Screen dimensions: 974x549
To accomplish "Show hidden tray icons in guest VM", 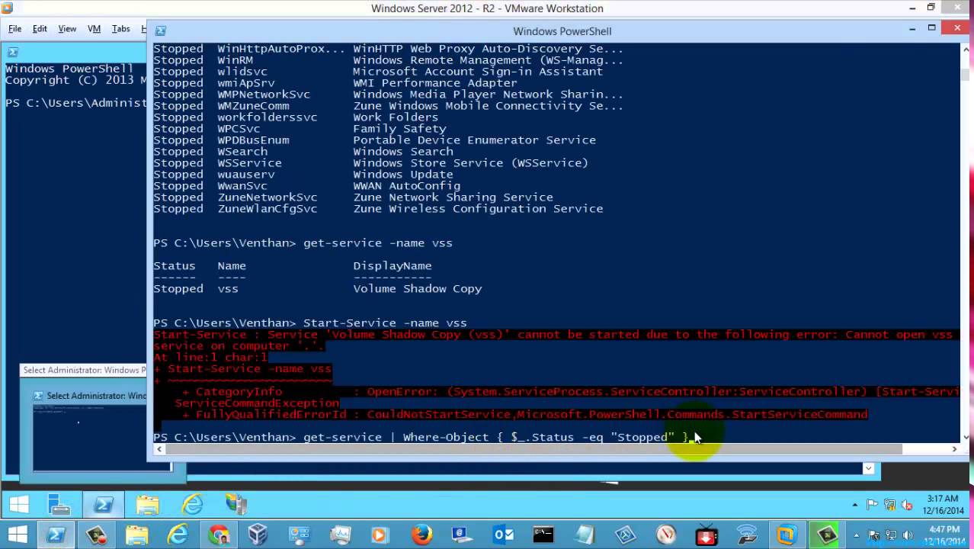I will point(855,505).
